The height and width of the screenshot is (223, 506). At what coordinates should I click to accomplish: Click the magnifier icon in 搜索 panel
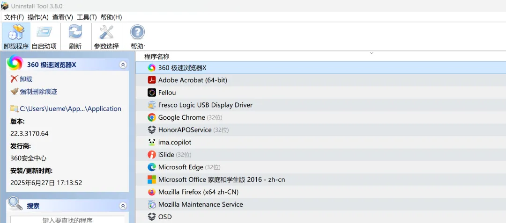tap(15, 203)
